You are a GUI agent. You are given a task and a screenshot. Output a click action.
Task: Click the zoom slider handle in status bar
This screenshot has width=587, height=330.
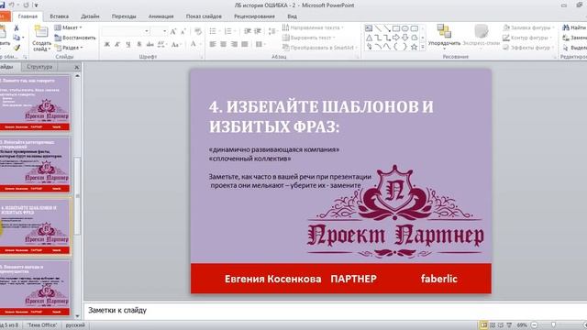[x=554, y=325]
